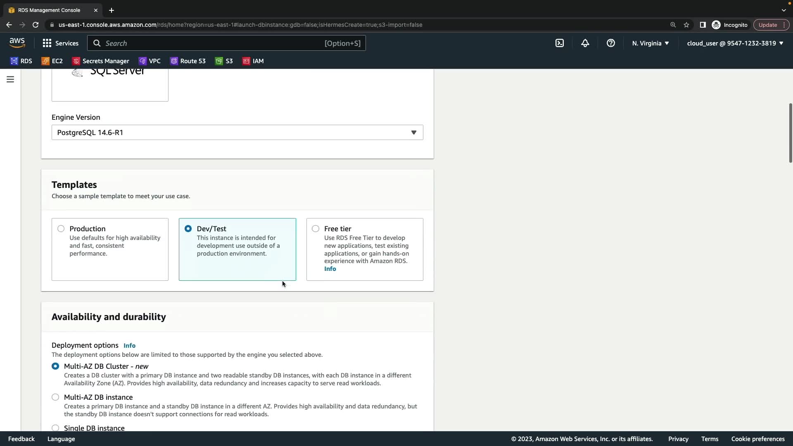Expand the cloud_user account menu
This screenshot has width=793, height=446.
[x=735, y=43]
